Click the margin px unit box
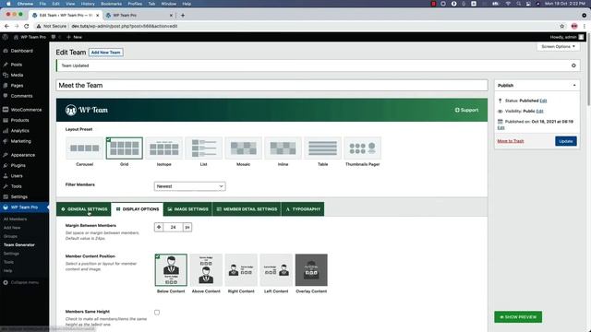The height and width of the screenshot is (332, 591). pyautogui.click(x=187, y=228)
